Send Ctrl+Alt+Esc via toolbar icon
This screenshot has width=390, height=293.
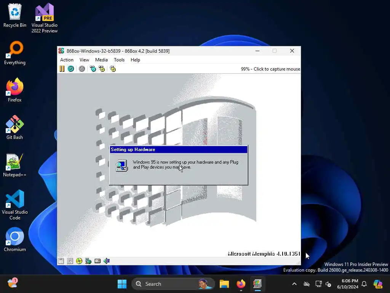pyautogui.click(x=102, y=69)
